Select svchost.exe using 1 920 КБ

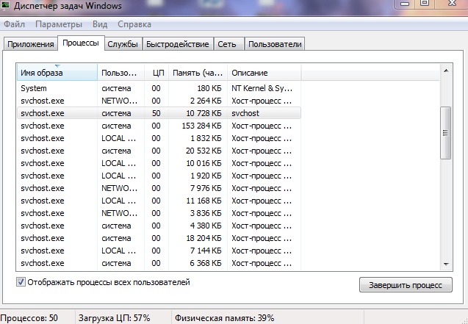159,176
